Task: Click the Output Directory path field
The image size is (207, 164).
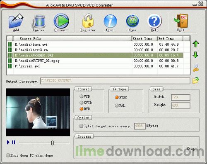Action: (115, 81)
